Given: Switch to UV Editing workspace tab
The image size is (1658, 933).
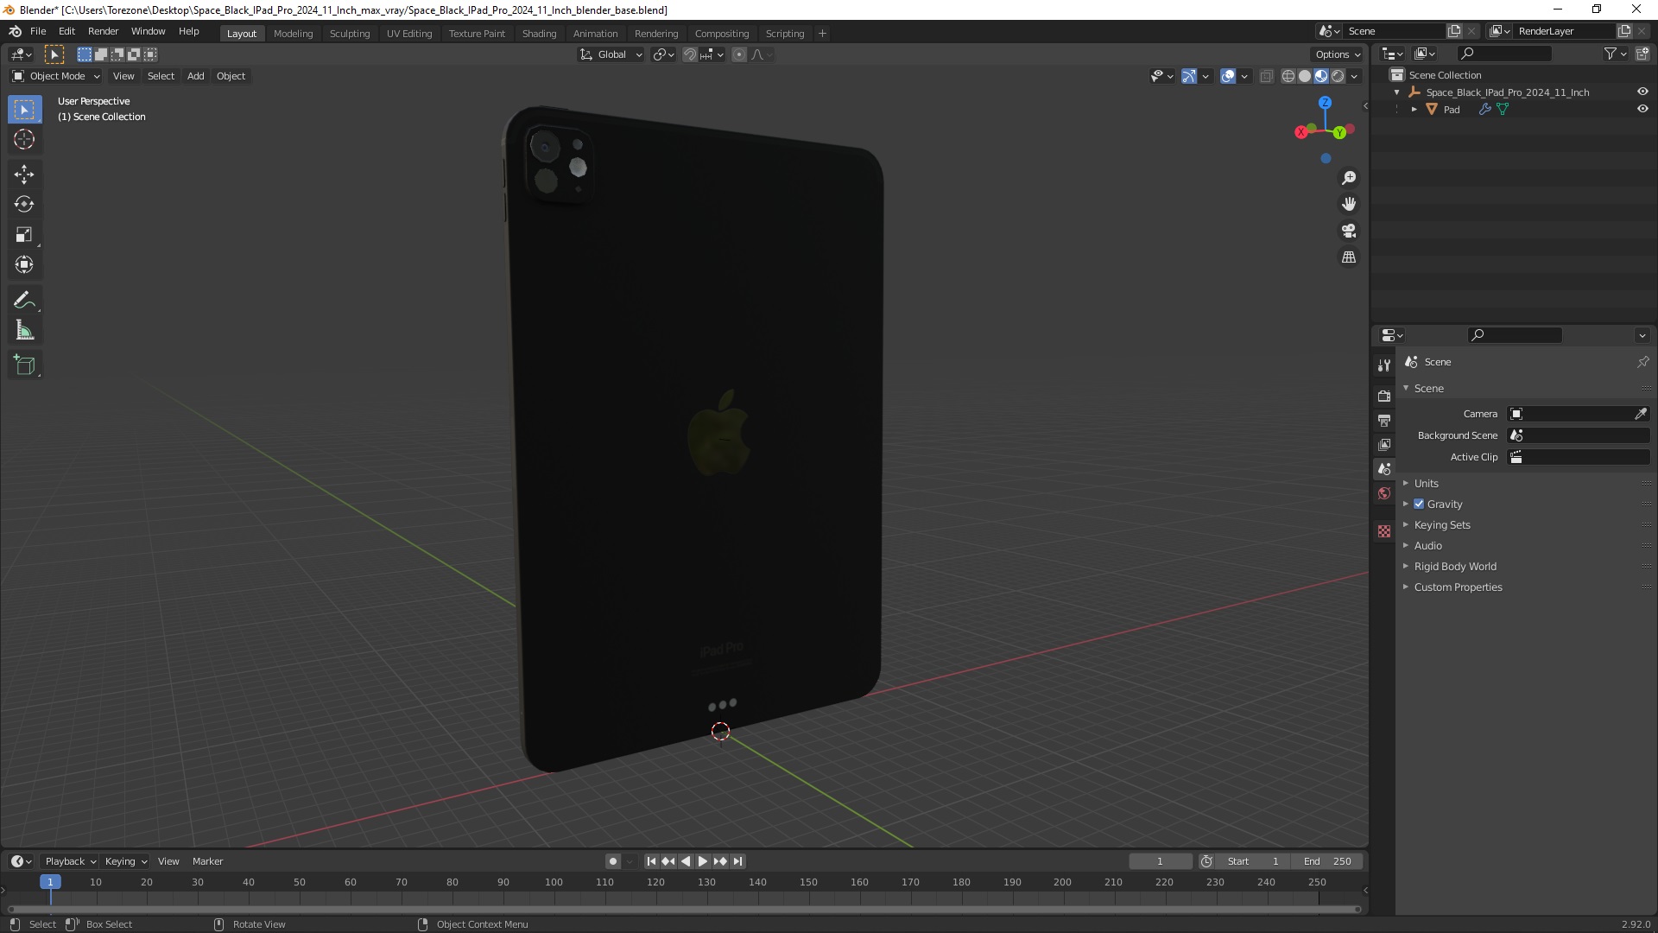Looking at the screenshot, I should pos(409,34).
